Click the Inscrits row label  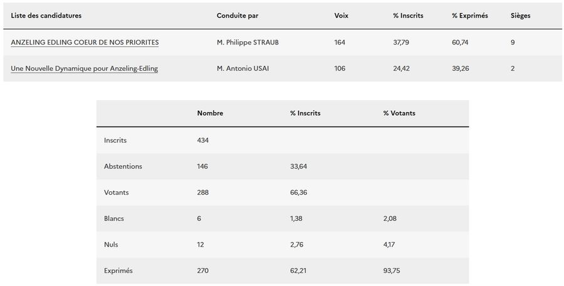click(x=115, y=140)
